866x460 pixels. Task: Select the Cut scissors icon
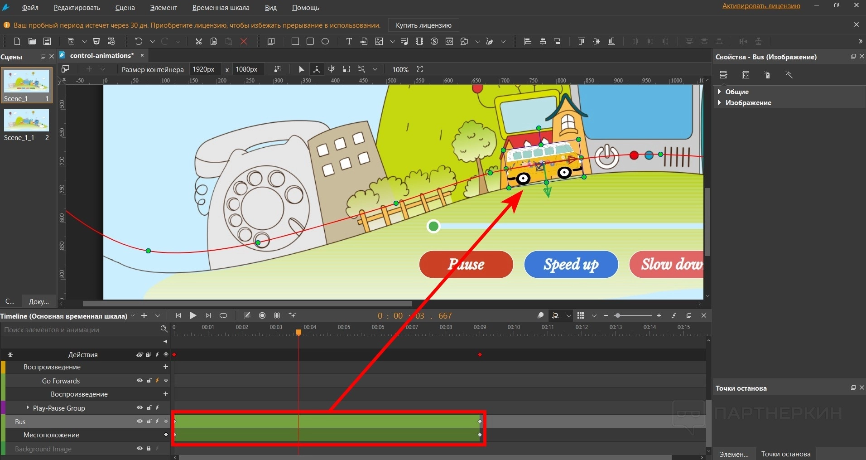click(198, 41)
